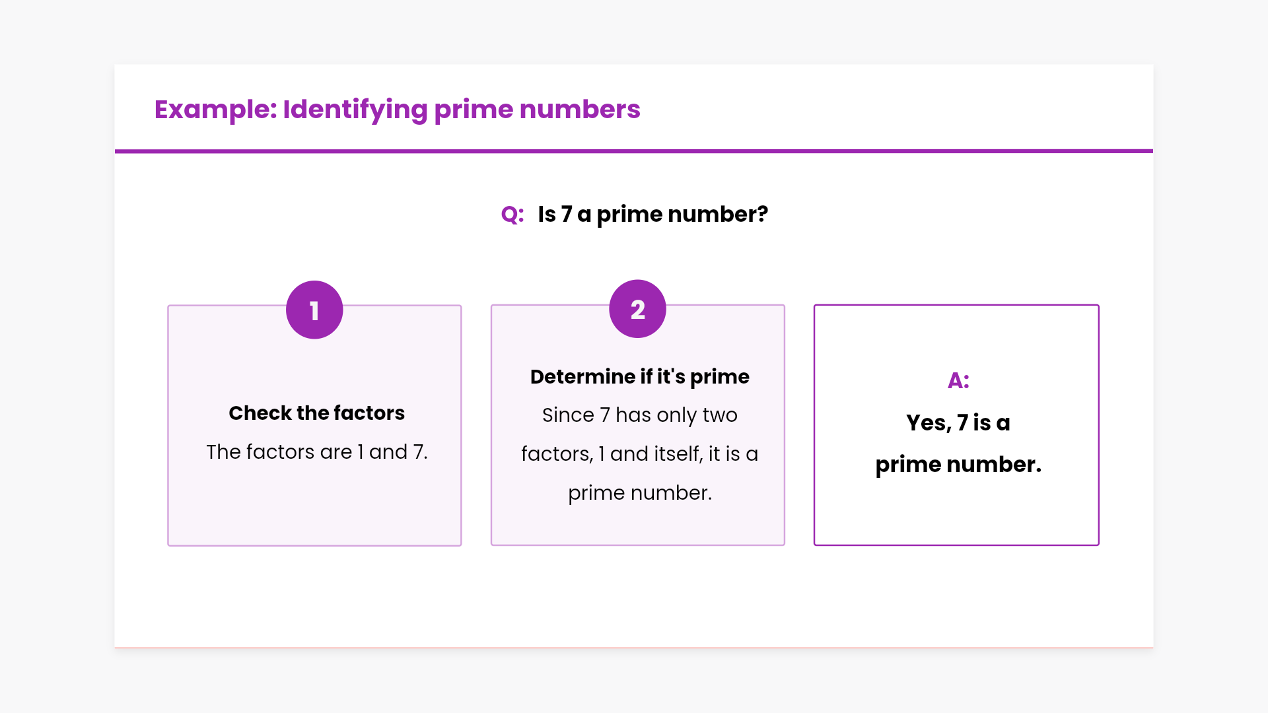Click the purple "Q:" label
Screen dimensions: 1268x713
click(x=512, y=215)
